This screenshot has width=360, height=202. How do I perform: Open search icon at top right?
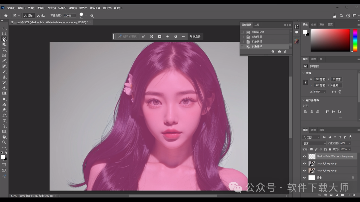tap(341, 16)
